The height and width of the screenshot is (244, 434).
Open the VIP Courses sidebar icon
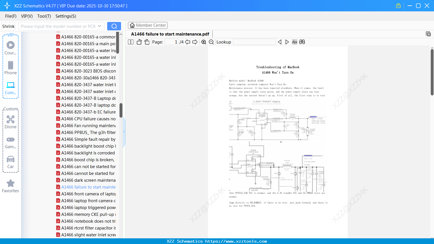pos(11,45)
